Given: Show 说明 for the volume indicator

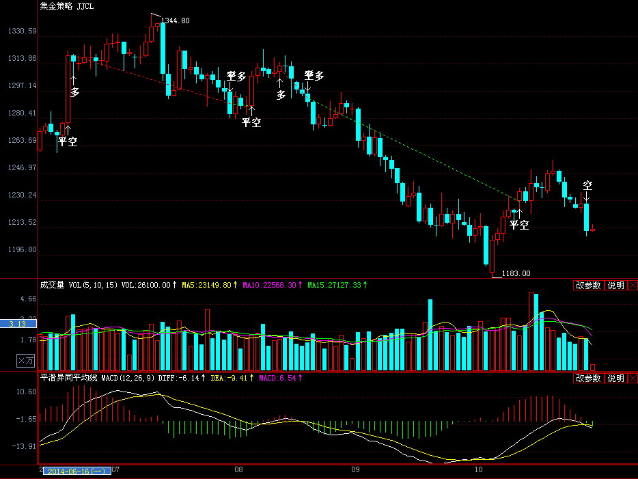Looking at the screenshot, I should pyautogui.click(x=615, y=285).
